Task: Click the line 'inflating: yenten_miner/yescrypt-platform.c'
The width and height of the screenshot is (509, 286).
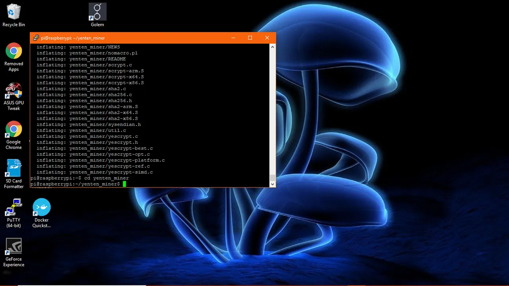Action: point(101,160)
